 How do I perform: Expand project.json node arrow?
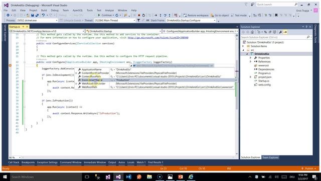251,77
